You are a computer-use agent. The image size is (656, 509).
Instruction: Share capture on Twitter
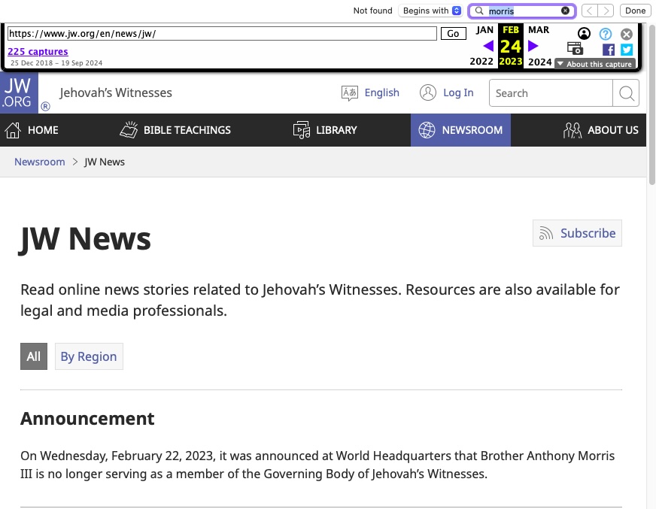627,50
